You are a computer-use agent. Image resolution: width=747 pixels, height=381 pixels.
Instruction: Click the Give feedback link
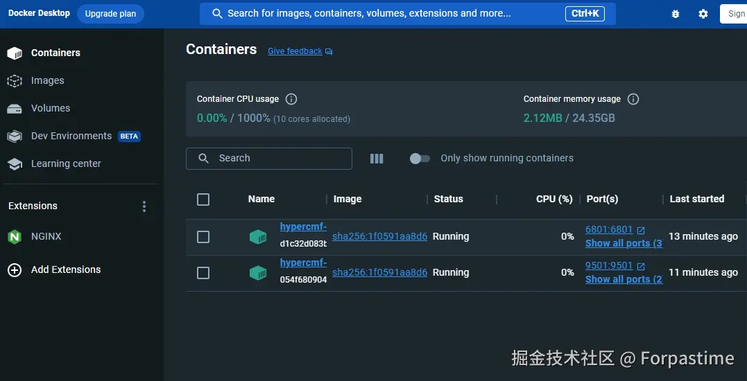[295, 51]
